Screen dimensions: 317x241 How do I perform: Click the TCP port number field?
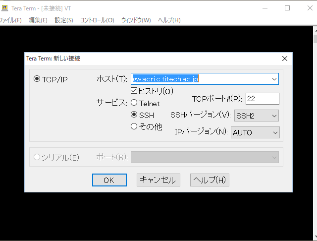tap(262, 99)
